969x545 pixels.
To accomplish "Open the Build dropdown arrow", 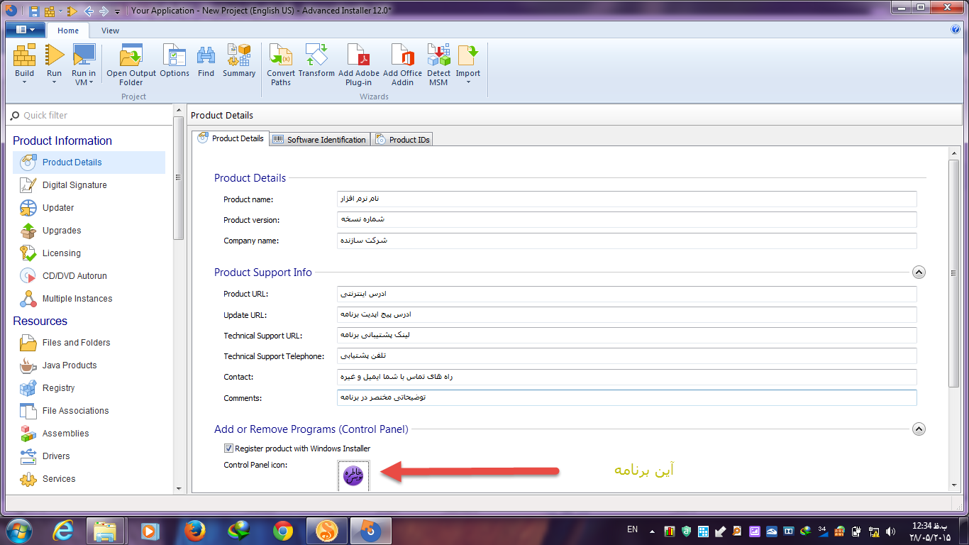I will click(24, 82).
